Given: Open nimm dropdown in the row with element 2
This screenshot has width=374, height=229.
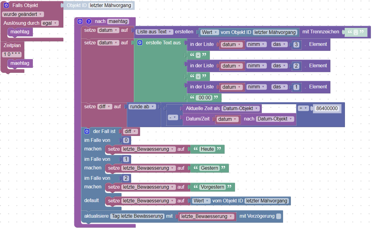Looking at the screenshot, I should click(x=256, y=65).
